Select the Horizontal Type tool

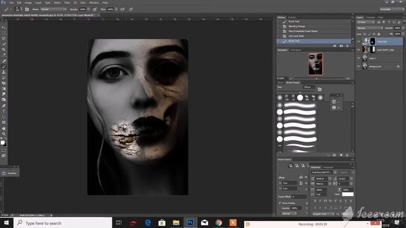click(x=4, y=111)
